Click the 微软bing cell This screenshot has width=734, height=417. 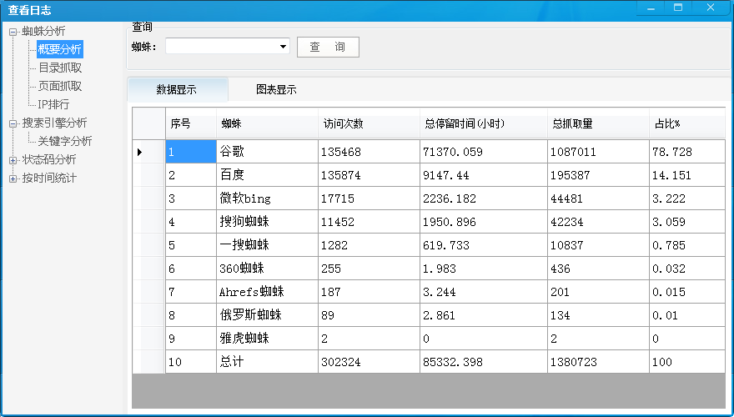(267, 198)
